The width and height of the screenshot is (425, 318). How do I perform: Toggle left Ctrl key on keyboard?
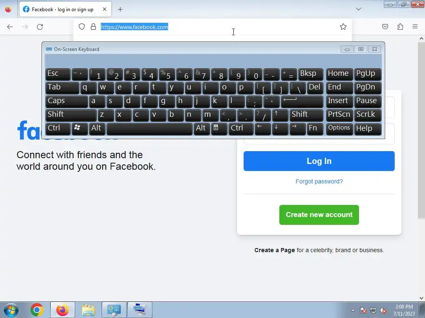(x=58, y=129)
